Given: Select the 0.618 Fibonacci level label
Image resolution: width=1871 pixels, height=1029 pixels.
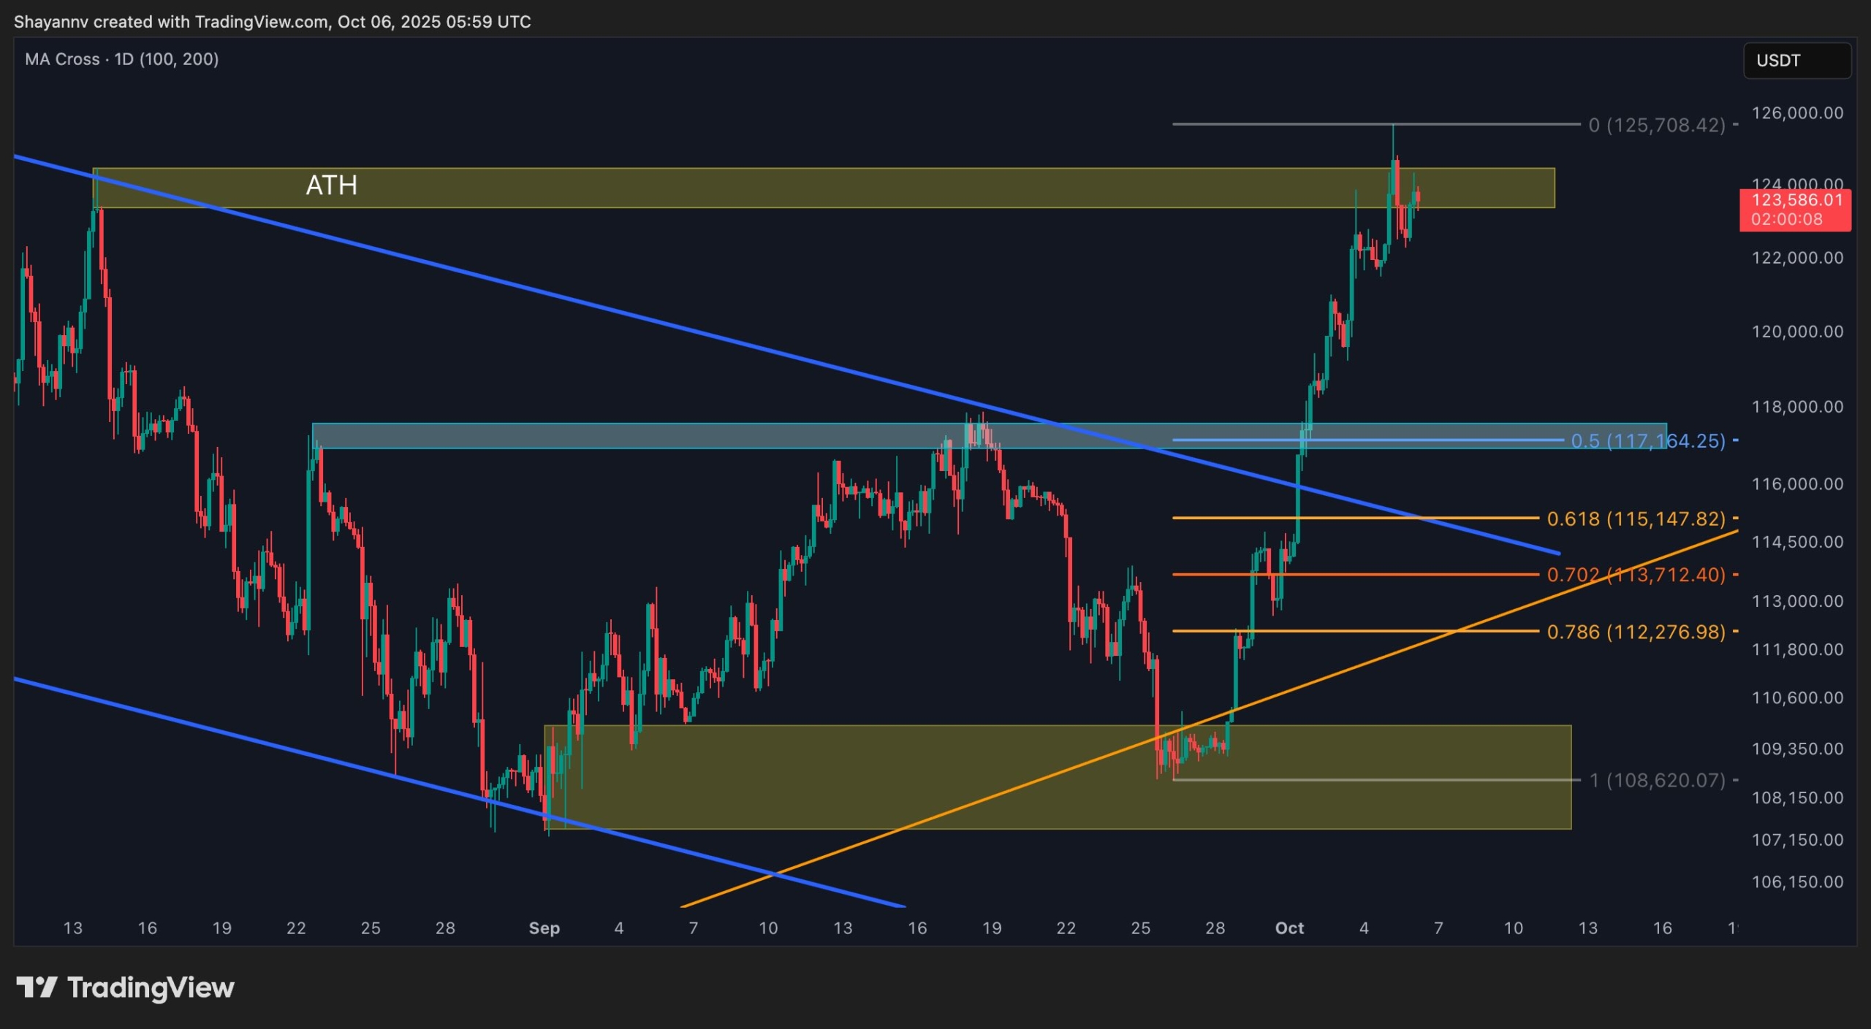Looking at the screenshot, I should tap(1636, 519).
